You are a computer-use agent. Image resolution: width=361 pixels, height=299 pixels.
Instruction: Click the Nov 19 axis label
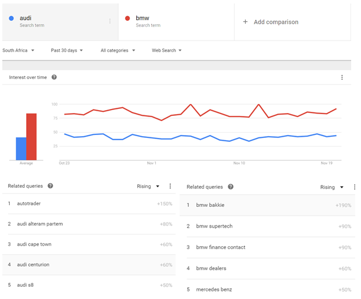pyautogui.click(x=327, y=163)
